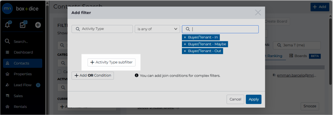
Task: Click the Sales icon in sidebar
Action: pos(7,96)
